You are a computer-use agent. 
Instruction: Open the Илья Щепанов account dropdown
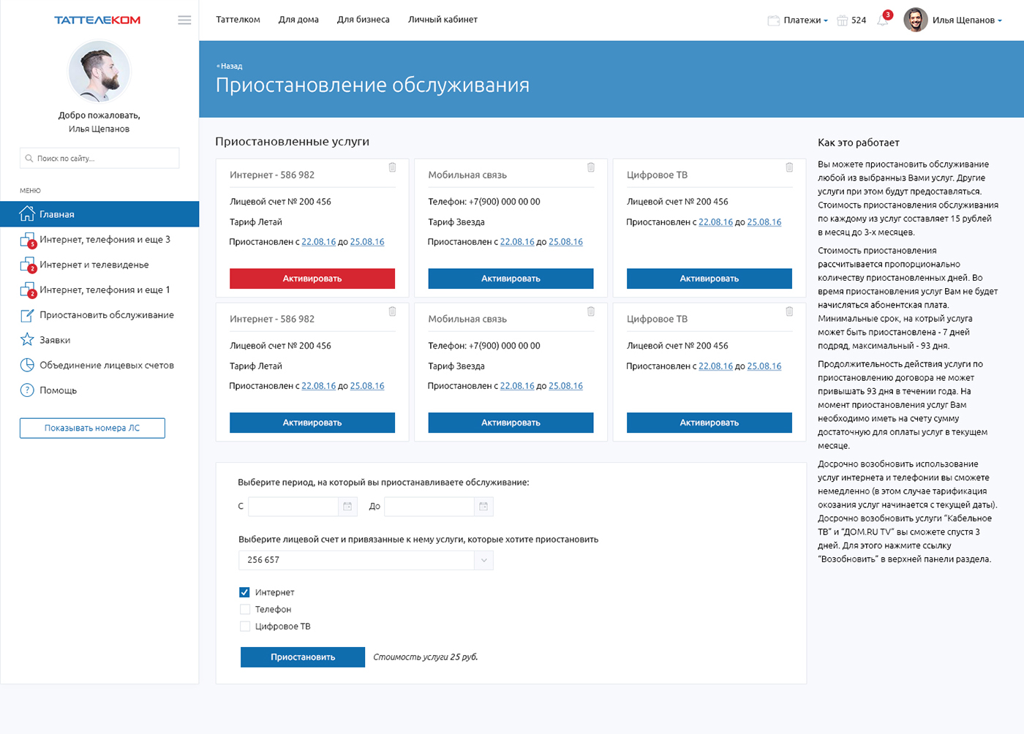pyautogui.click(x=967, y=20)
